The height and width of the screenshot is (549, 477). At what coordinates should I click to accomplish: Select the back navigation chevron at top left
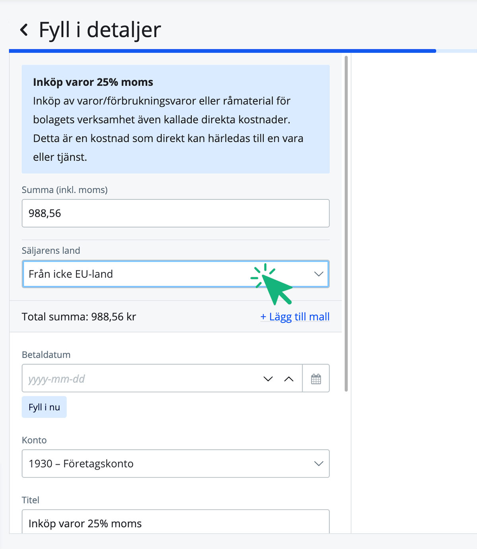click(x=24, y=29)
